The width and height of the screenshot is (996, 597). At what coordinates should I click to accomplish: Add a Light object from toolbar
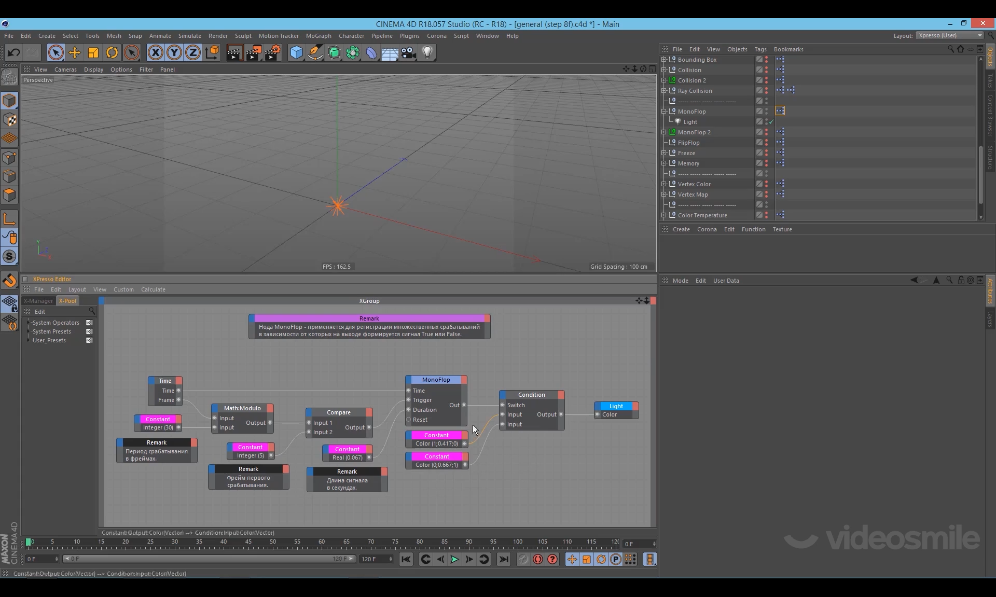coord(427,52)
